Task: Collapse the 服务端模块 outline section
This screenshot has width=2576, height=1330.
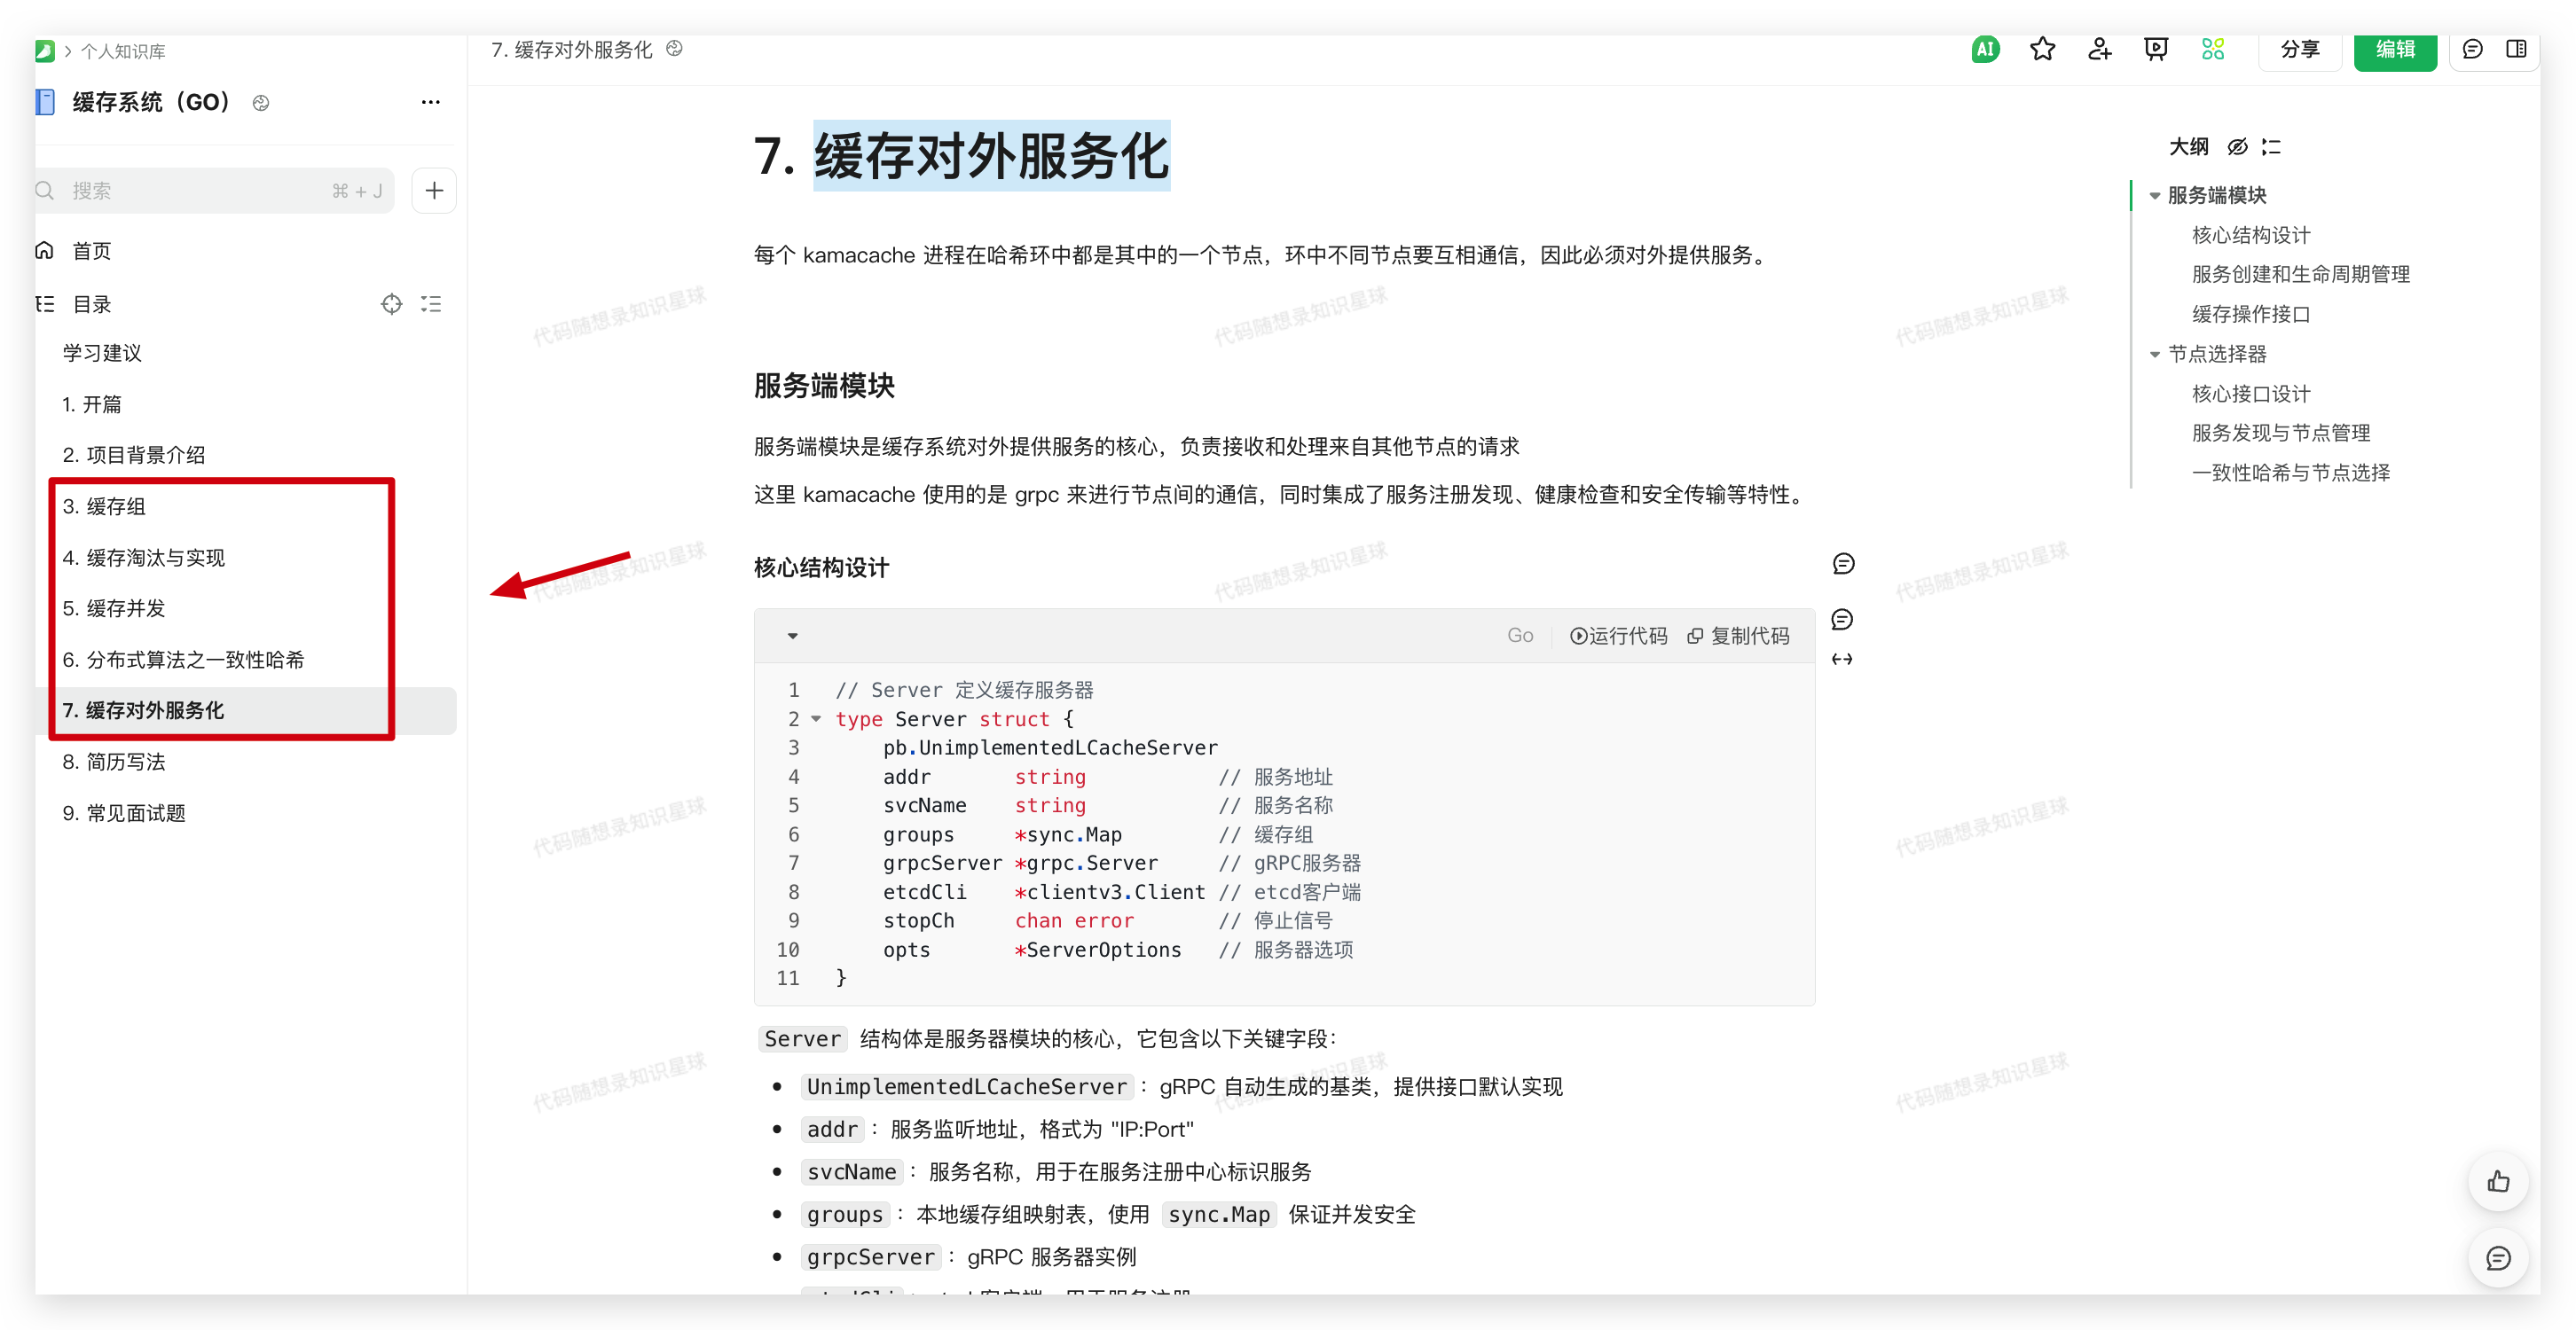Action: click(2154, 196)
